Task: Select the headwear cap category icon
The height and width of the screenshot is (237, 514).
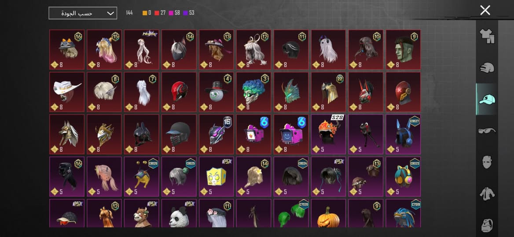Action: 487,99
